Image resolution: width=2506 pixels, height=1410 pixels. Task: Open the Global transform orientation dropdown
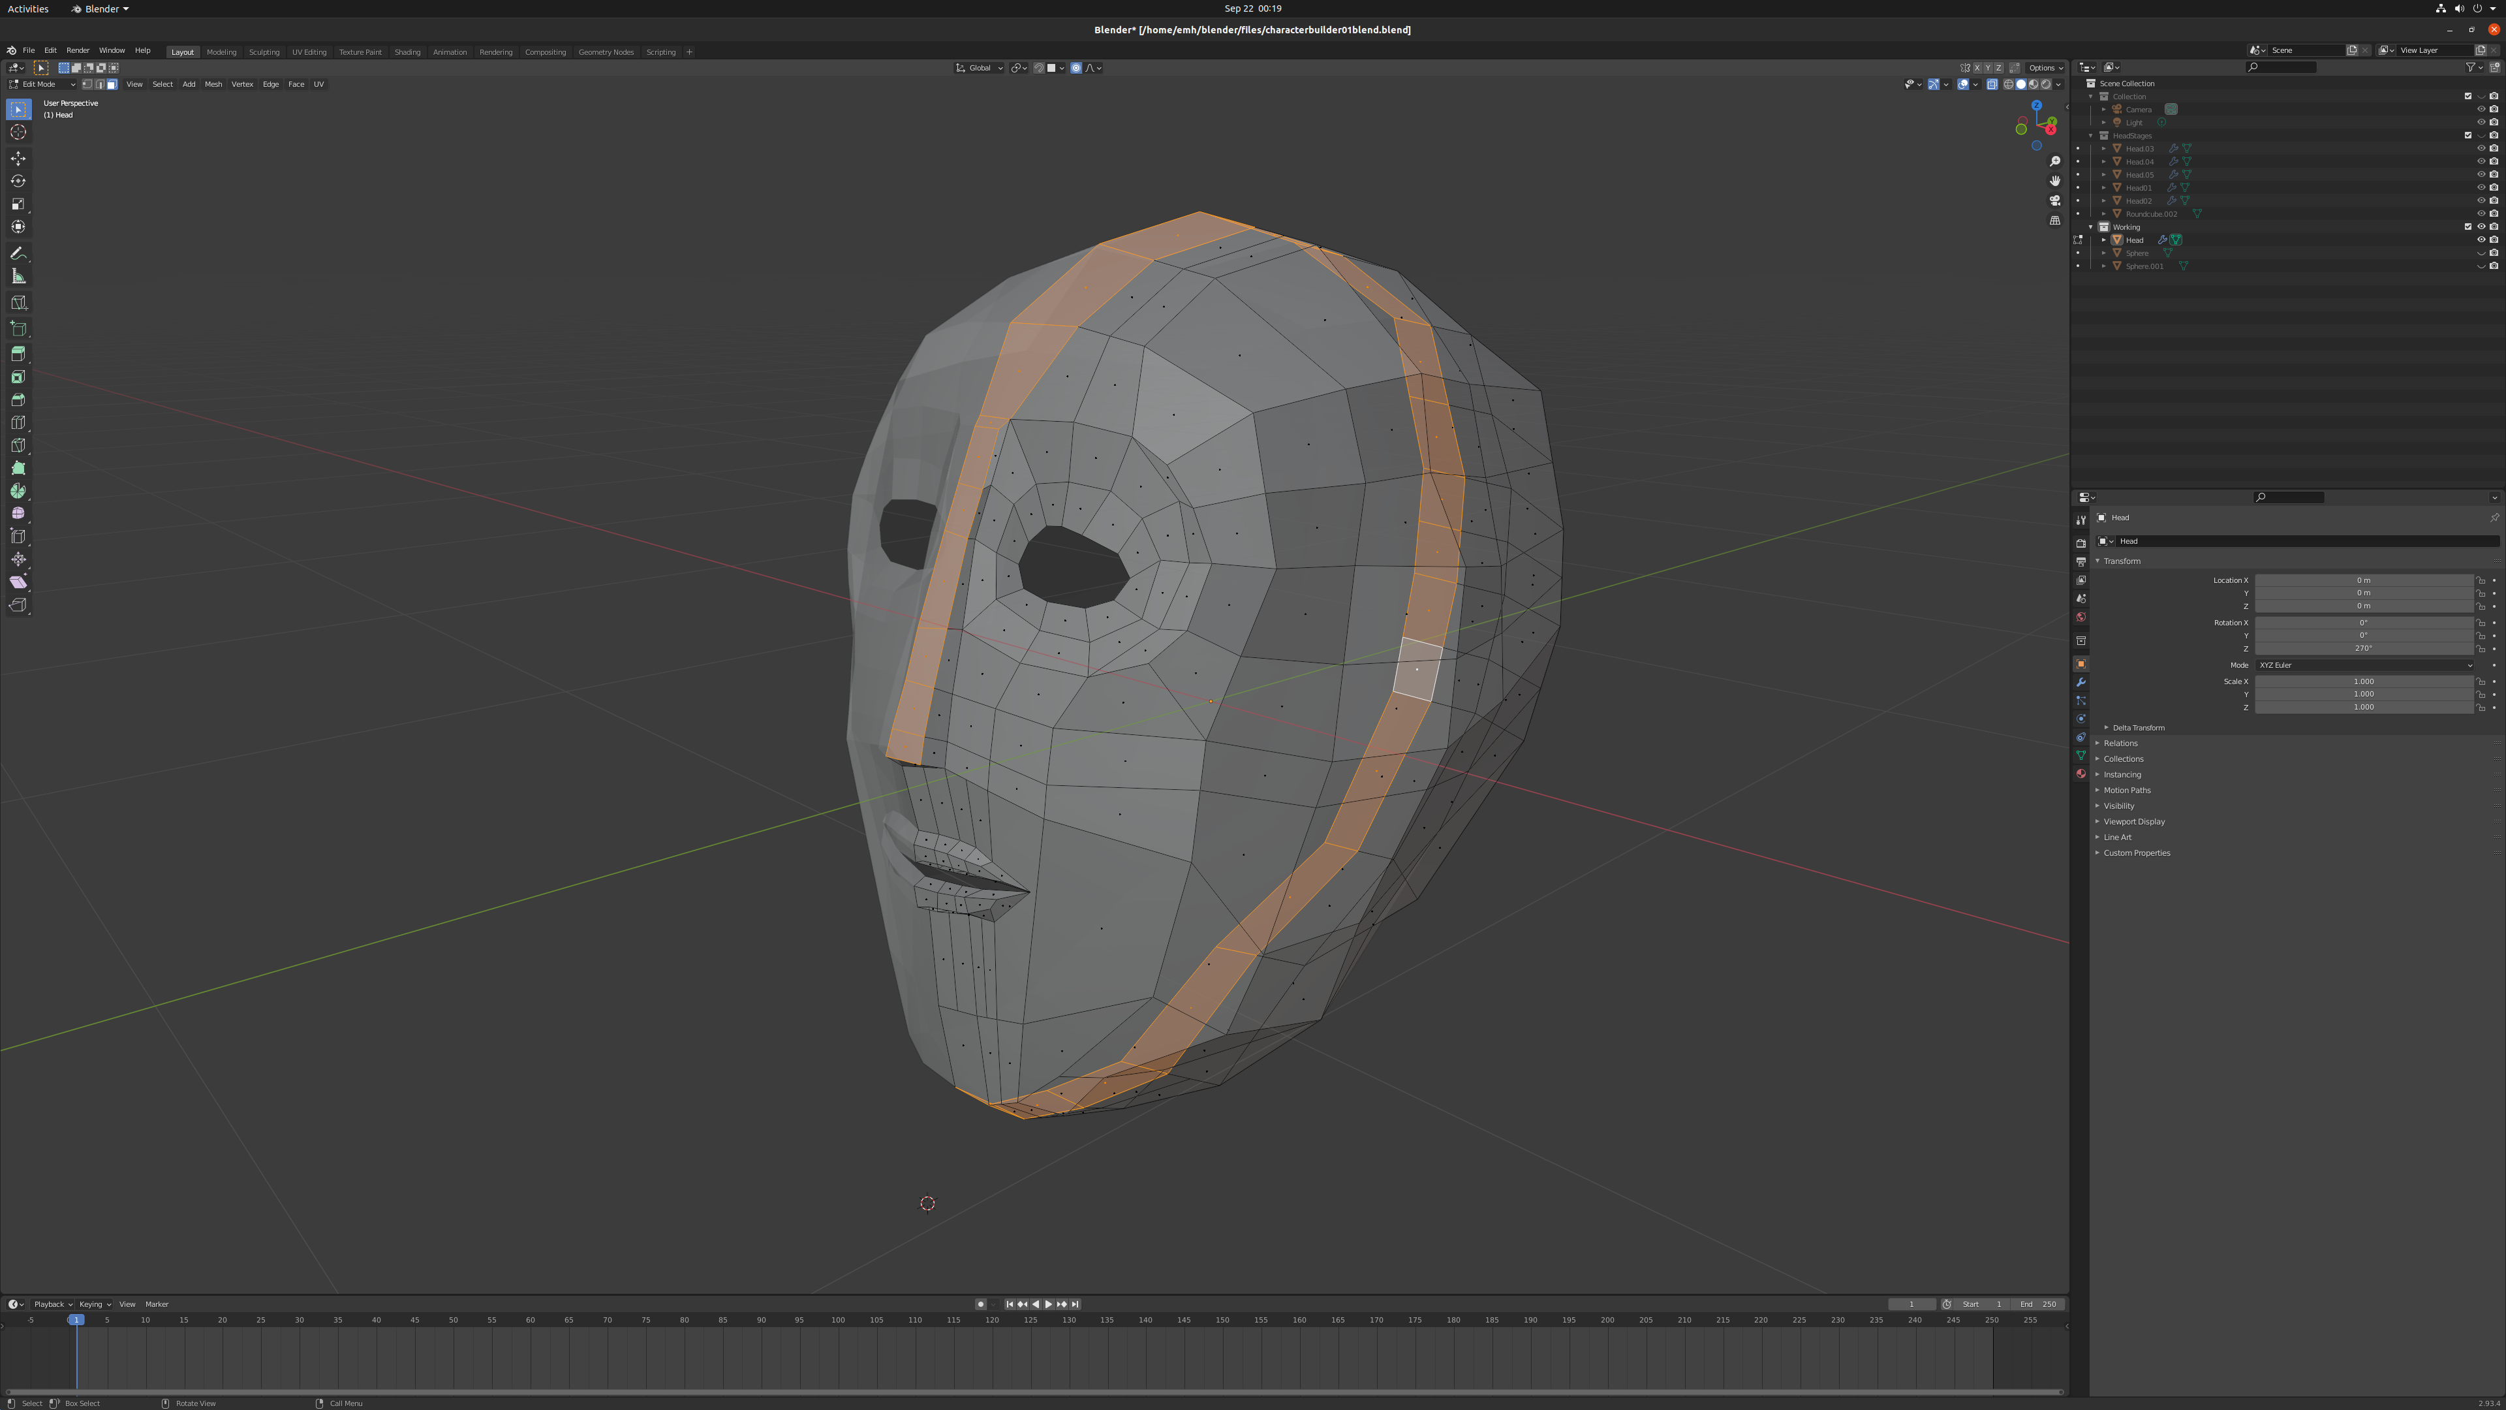tap(979, 68)
